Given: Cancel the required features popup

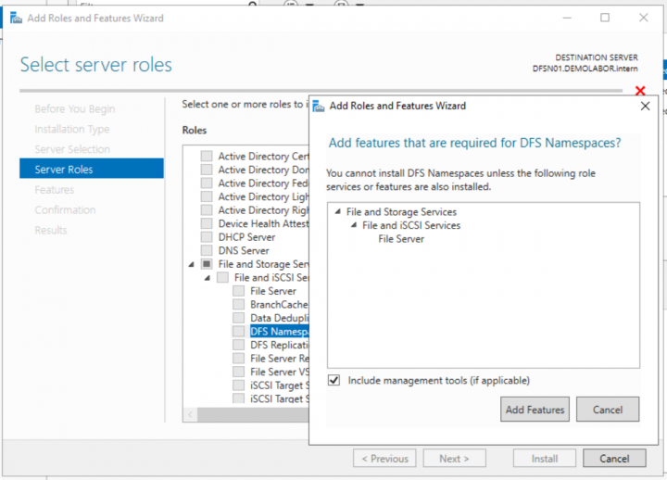Looking at the screenshot, I should (x=607, y=410).
